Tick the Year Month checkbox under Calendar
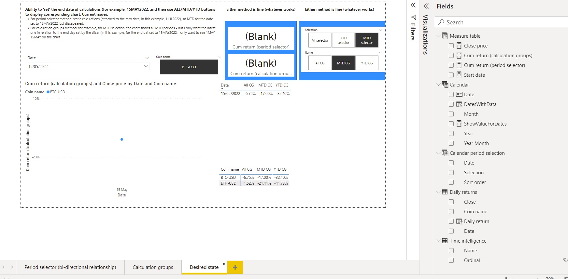Image resolution: width=568 pixels, height=279 pixels. (451, 143)
